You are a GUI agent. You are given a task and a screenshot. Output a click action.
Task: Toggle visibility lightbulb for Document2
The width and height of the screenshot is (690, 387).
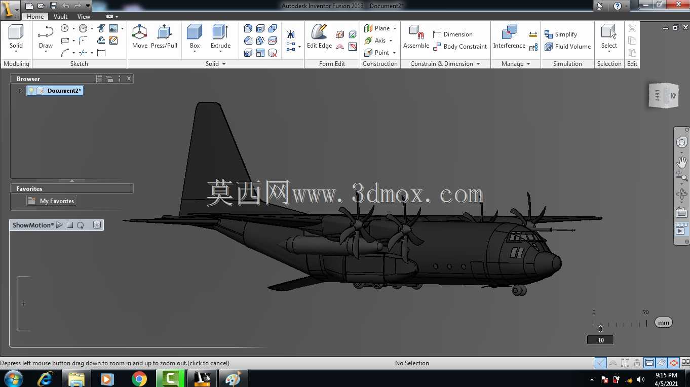31,91
